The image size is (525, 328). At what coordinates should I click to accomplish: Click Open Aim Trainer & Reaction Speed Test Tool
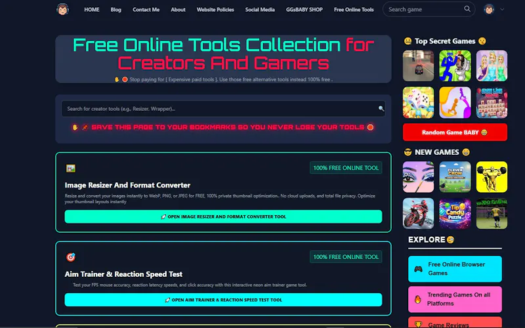223,300
